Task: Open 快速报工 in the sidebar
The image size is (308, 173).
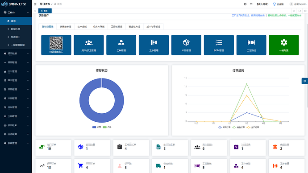Action: coord(16,37)
